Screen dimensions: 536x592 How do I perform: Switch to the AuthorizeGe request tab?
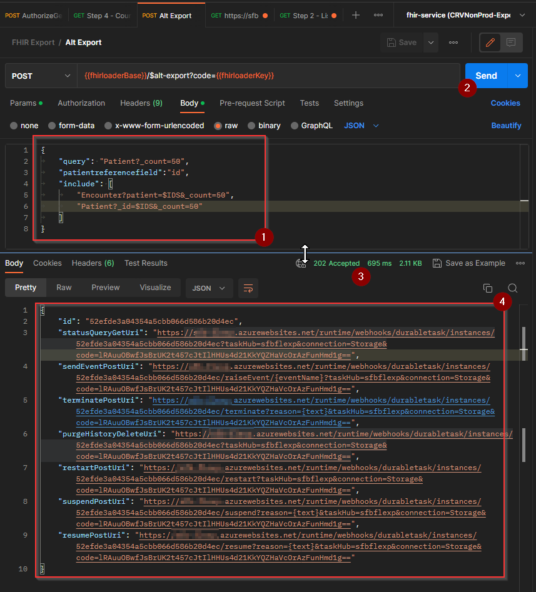[33, 16]
